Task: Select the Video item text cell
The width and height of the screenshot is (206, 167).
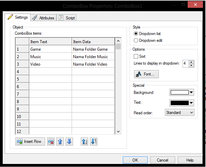Action: coord(50,64)
